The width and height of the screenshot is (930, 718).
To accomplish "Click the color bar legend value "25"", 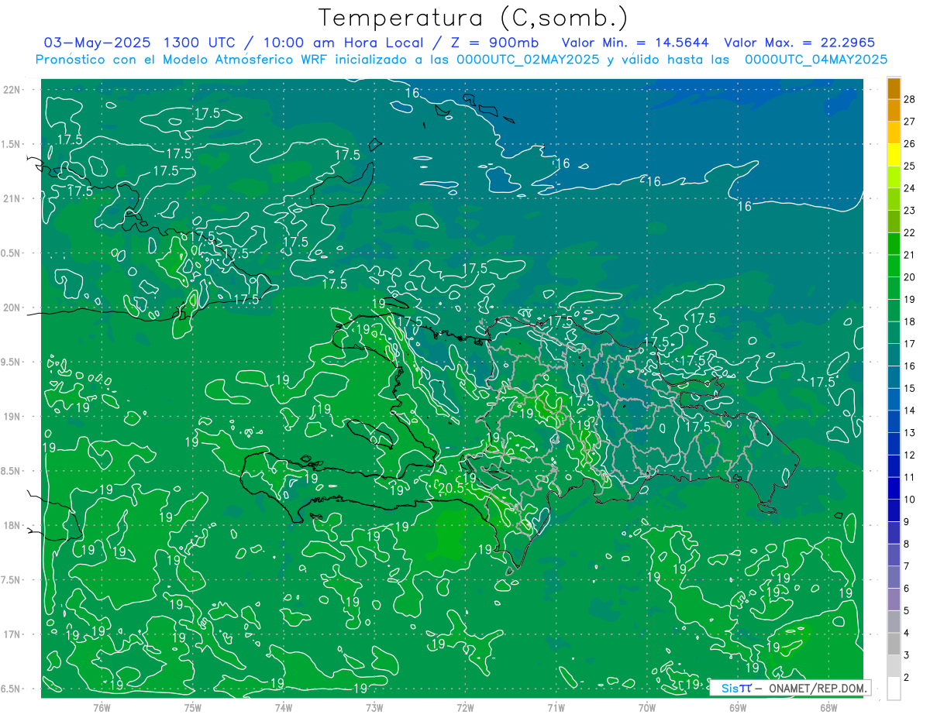I will click(910, 166).
